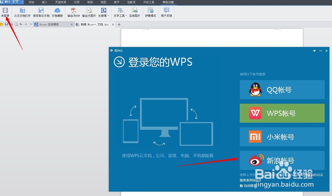Click the open folder quick-access icon
The height and width of the screenshot is (196, 332).
2,24
